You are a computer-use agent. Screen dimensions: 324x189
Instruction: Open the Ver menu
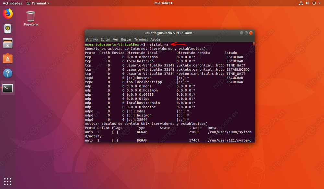[x=116, y=39]
